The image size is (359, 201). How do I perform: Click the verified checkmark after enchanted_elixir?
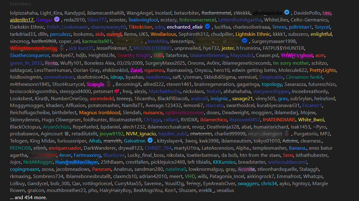[x=207, y=27]
